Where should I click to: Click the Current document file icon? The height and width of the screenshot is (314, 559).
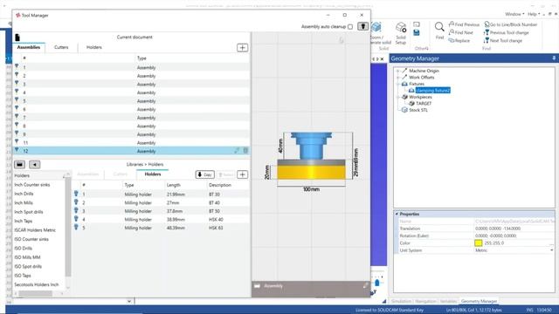pos(17,37)
